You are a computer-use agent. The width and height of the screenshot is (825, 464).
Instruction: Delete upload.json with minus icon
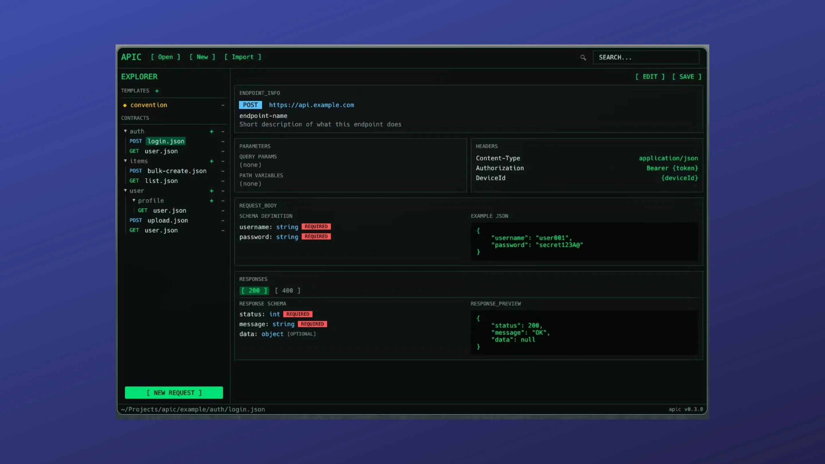click(223, 221)
